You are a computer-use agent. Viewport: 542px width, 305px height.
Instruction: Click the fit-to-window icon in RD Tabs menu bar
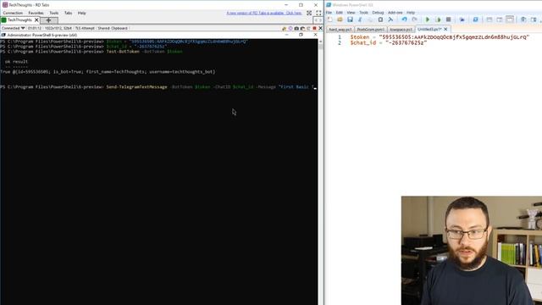(x=309, y=14)
